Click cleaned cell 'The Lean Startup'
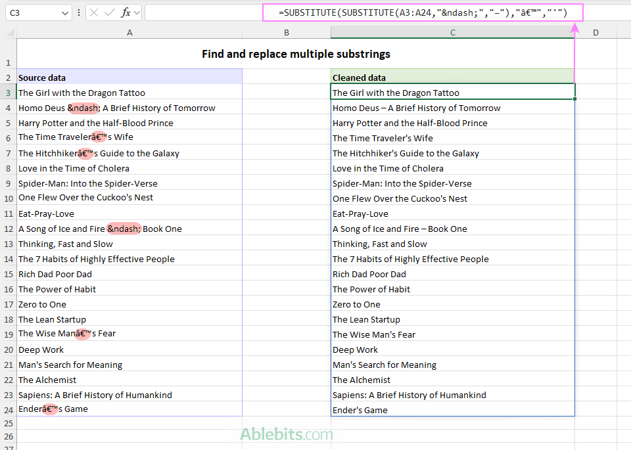This screenshot has height=450, width=631. tap(453, 319)
